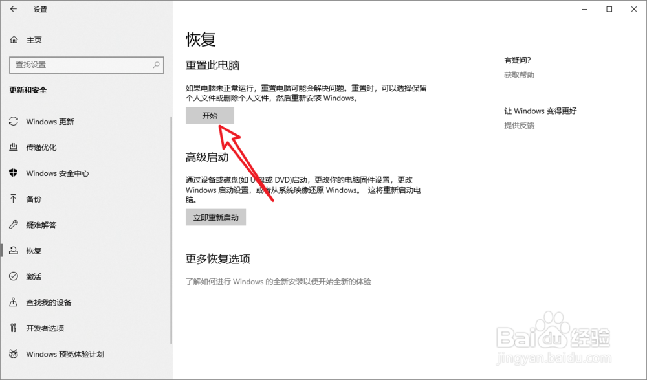Select 备份 in the sidebar
This screenshot has width=647, height=380.
click(x=34, y=199)
